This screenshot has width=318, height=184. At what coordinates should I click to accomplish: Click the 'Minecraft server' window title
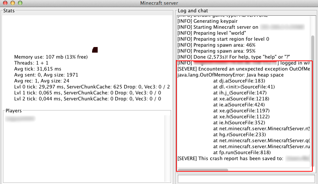coord(159,3)
